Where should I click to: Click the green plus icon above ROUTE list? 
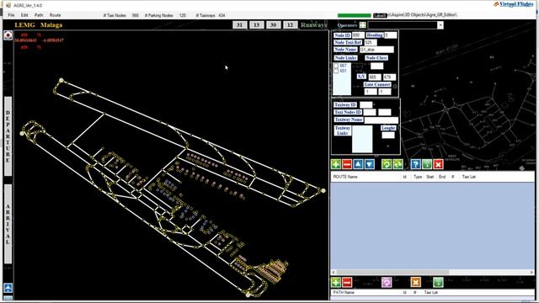pyautogui.click(x=336, y=164)
